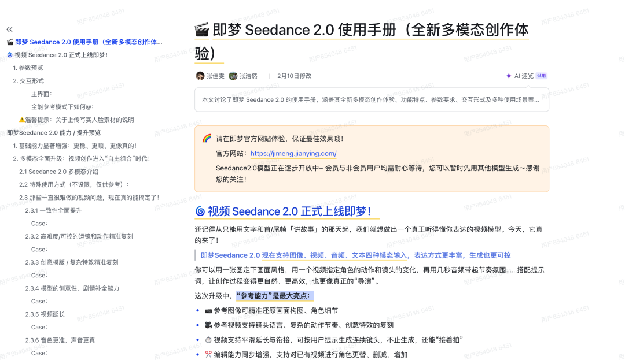This screenshot has width=625, height=360.
Task: Click the clapperboard emoji in the document title
Action: [201, 30]
